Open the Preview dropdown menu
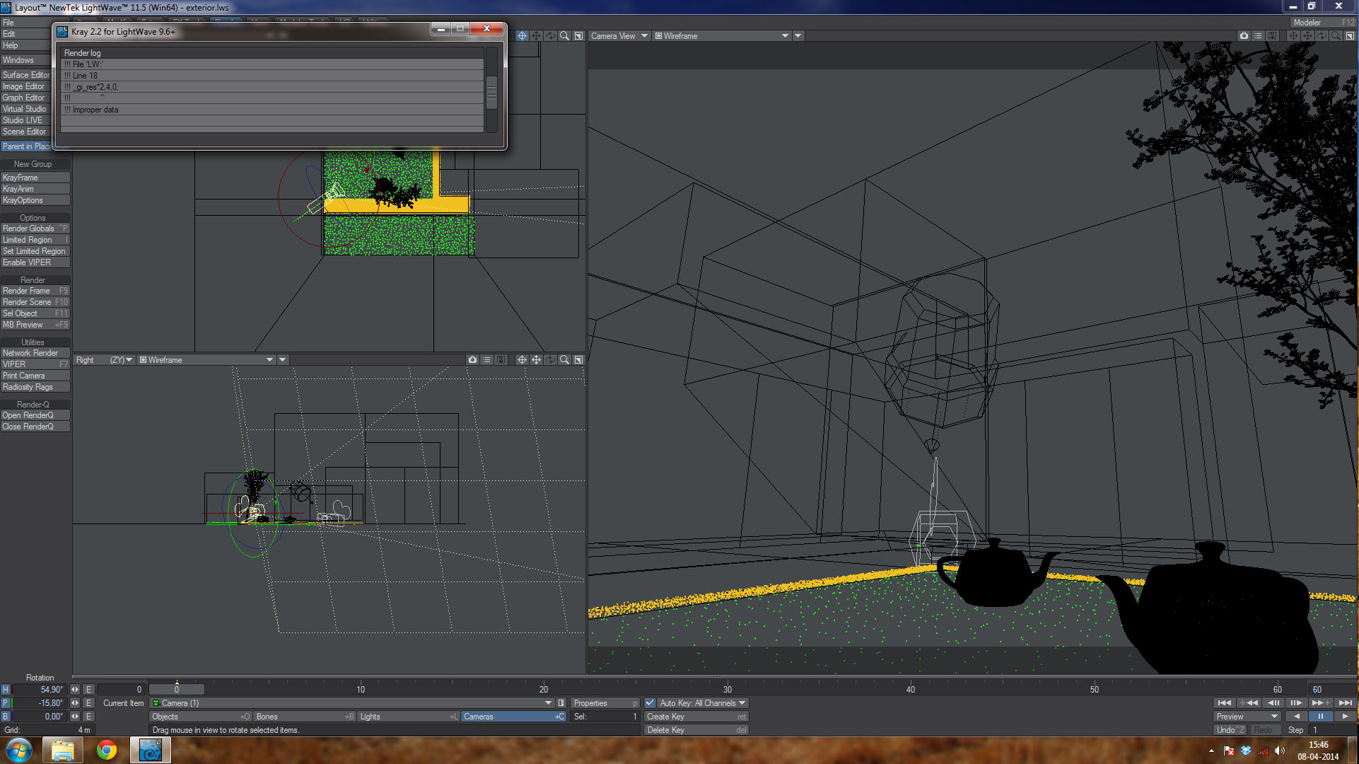This screenshot has height=764, width=1359. pyautogui.click(x=1247, y=717)
